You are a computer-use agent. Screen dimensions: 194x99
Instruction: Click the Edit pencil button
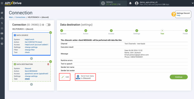65,77
